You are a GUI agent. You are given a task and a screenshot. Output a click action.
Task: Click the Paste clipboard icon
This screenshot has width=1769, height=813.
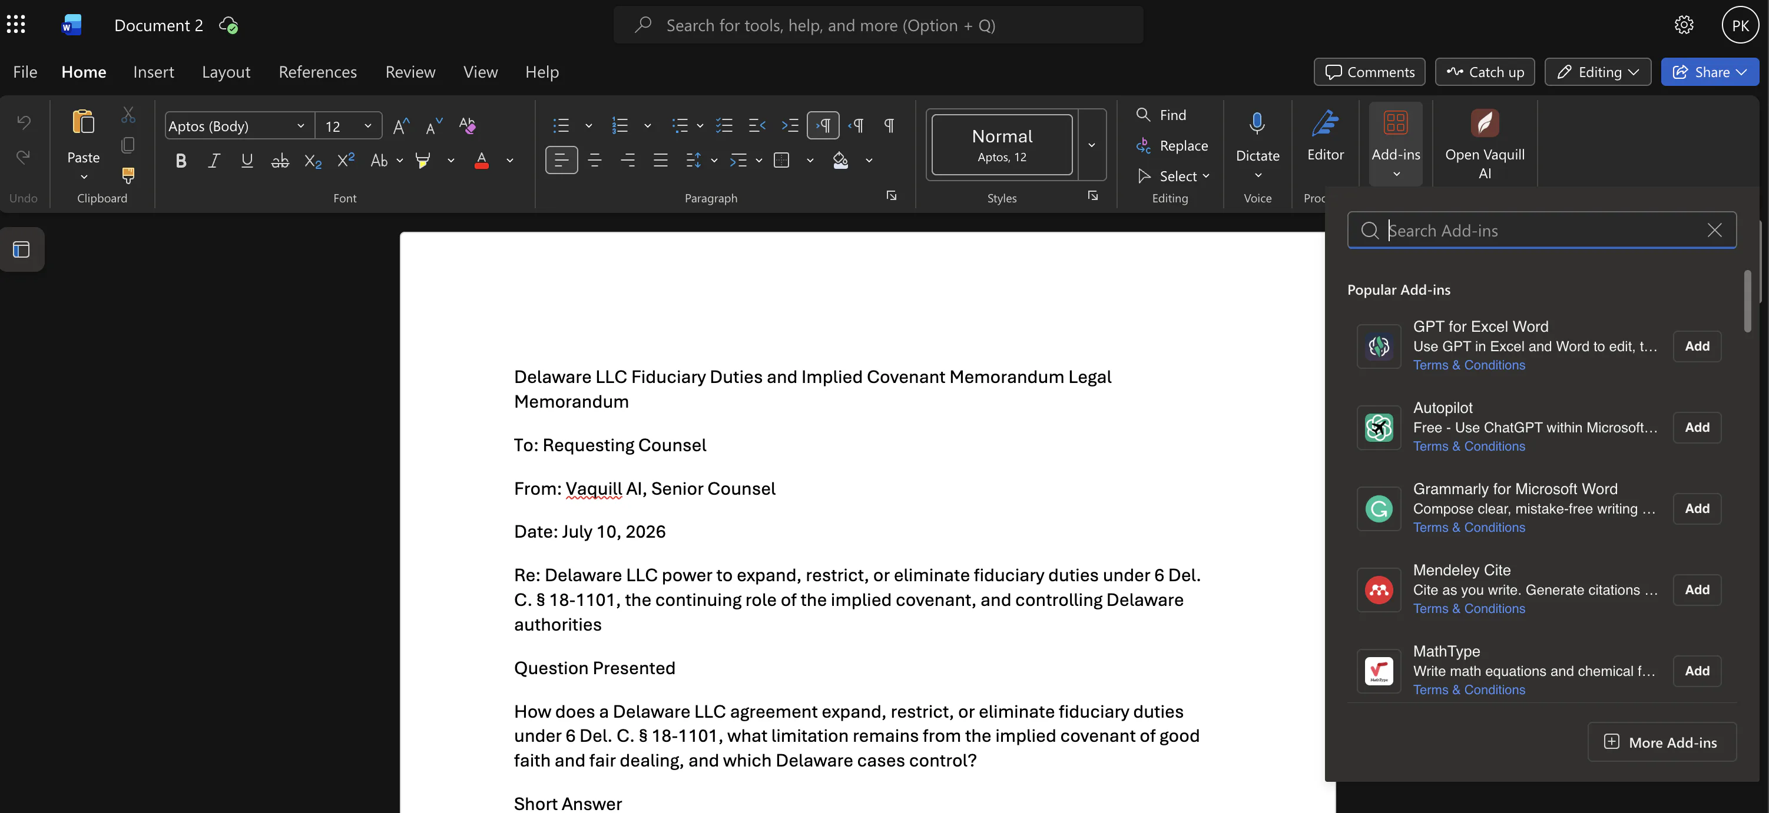click(x=83, y=123)
